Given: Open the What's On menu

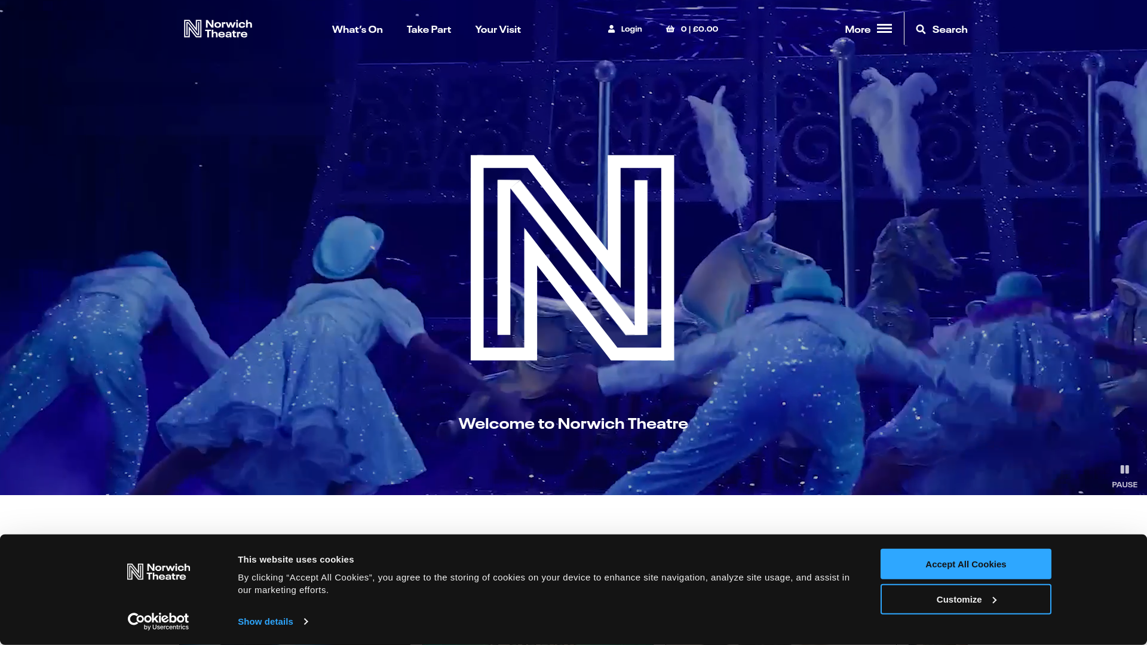Looking at the screenshot, I should 357,29.
